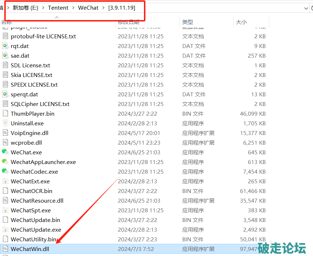The image size is (313, 256).
Task: Click the ThumbPlayer.bin blank file icon
Action: coord(5,113)
